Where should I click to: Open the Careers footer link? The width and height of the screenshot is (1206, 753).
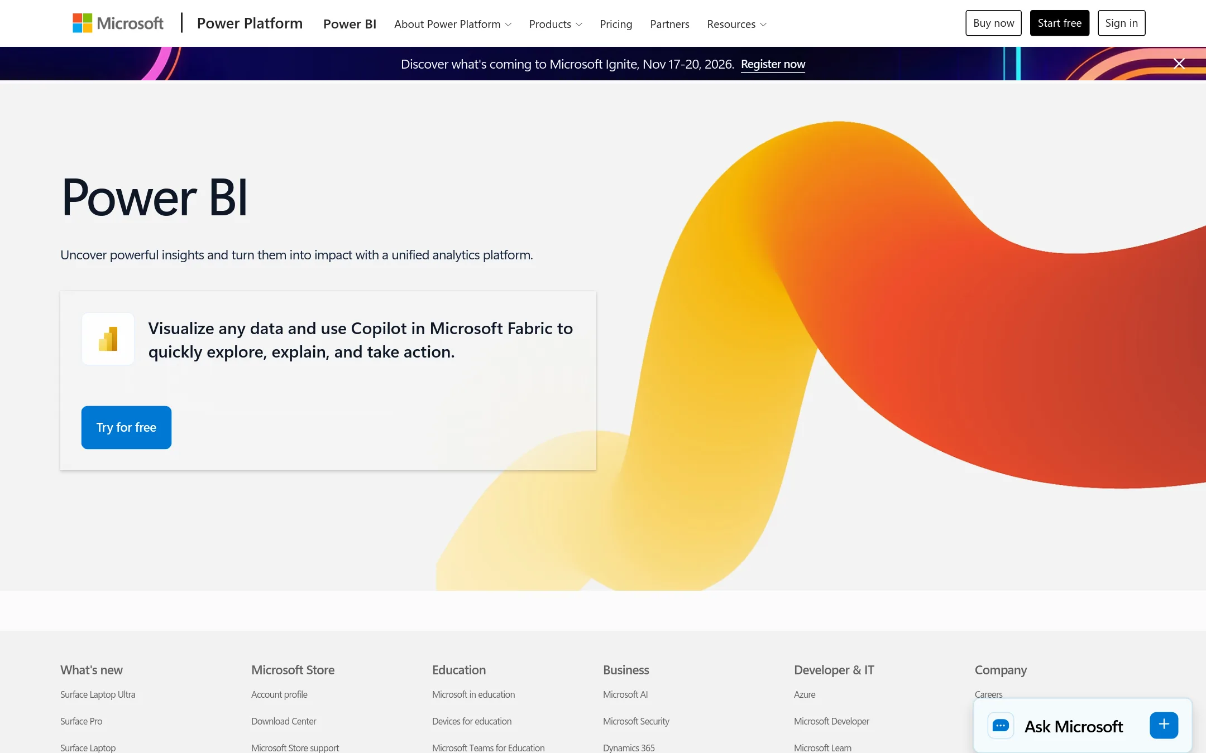[988, 694]
